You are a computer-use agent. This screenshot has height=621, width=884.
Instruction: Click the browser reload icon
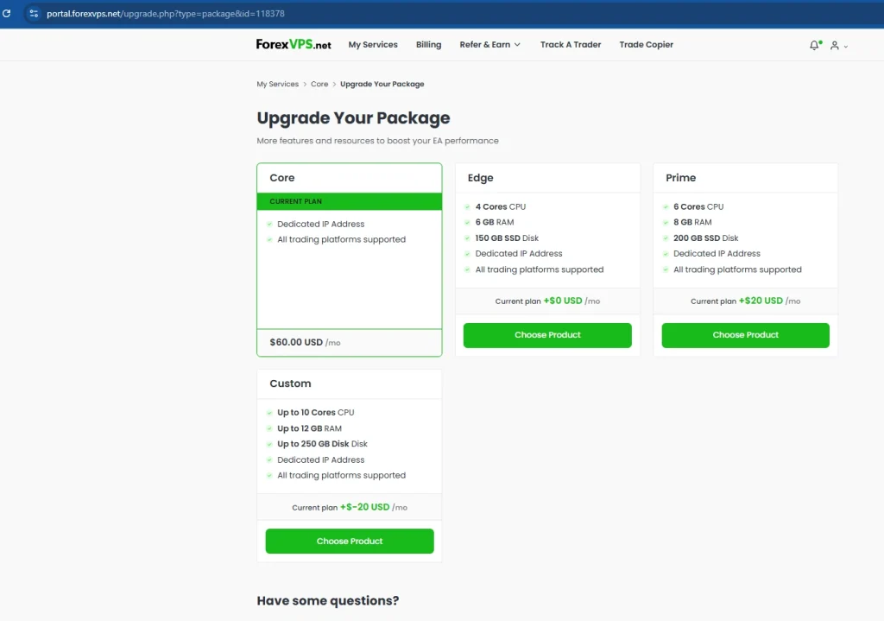point(7,14)
